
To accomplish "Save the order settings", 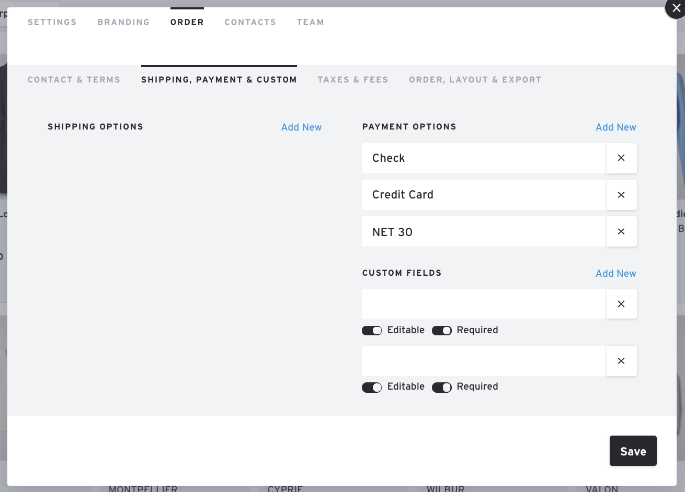I will 633,451.
